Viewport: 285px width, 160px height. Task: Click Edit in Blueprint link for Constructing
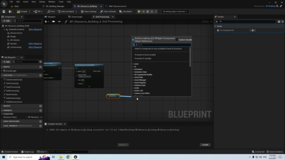pyautogui.click(x=35, y=47)
